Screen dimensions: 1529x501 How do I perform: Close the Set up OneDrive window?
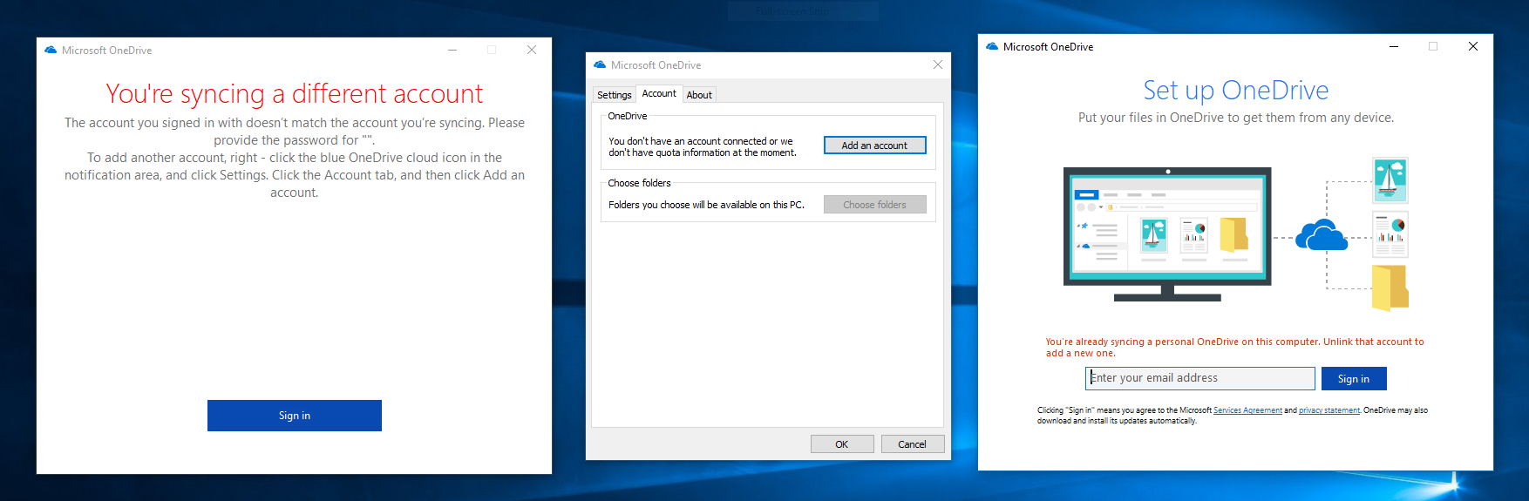1473,46
